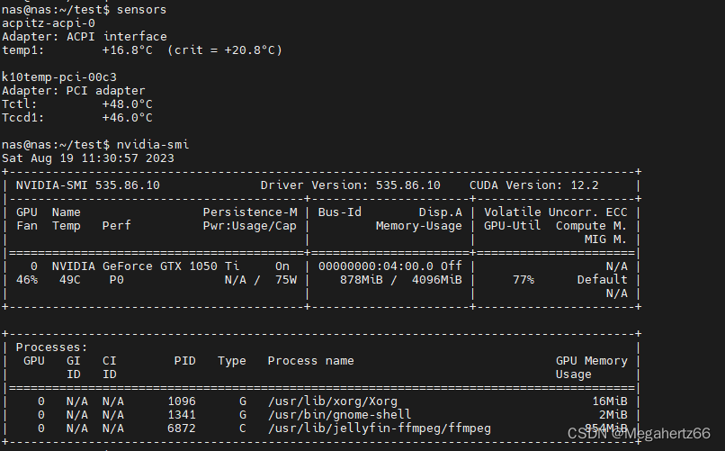The height and width of the screenshot is (451, 725).
Task: Click the 'GPU-Util' header text
Action: [513, 226]
